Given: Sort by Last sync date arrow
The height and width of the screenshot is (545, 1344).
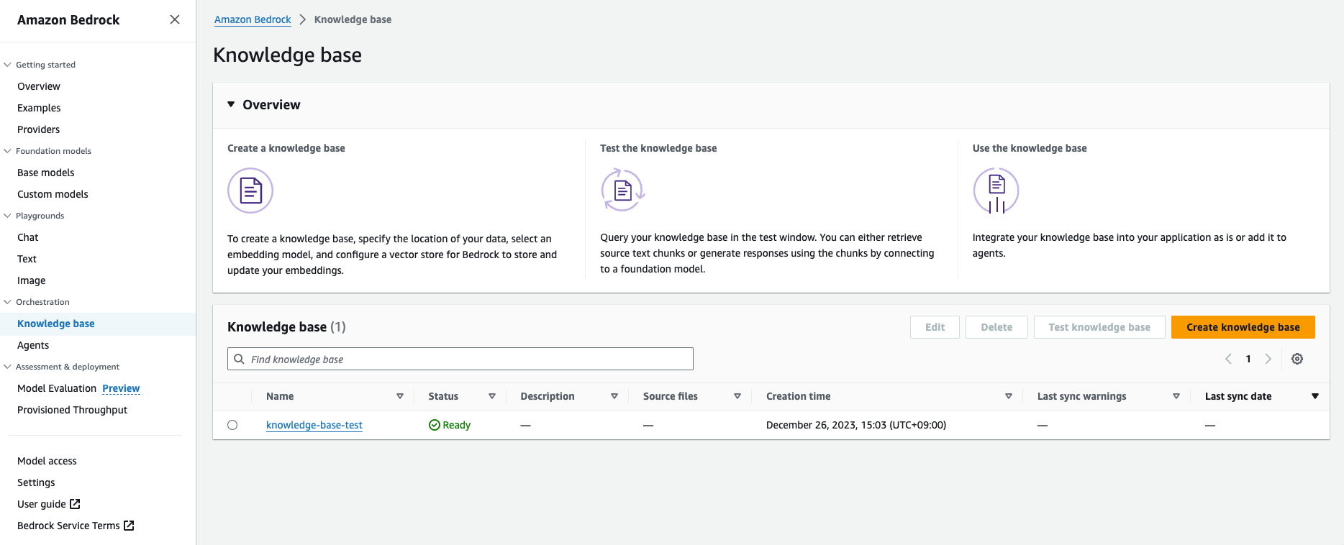Looking at the screenshot, I should [1315, 396].
